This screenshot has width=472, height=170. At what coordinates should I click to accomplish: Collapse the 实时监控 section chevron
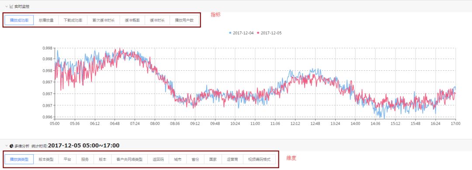(6, 6)
